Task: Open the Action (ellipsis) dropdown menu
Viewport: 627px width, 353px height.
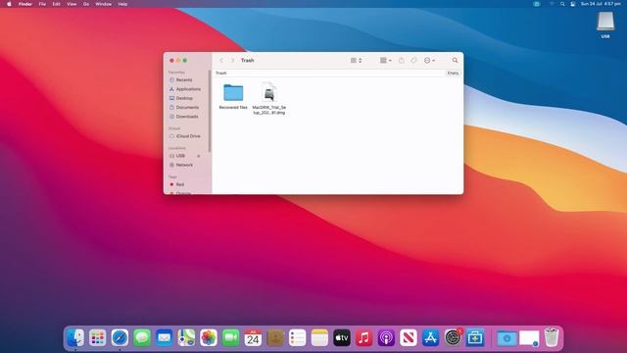Action: tap(429, 61)
